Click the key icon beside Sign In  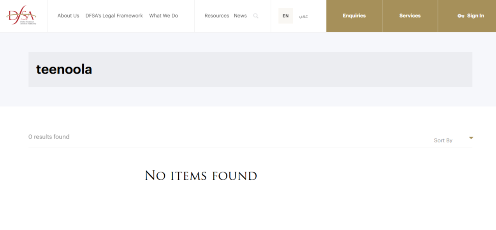point(461,16)
